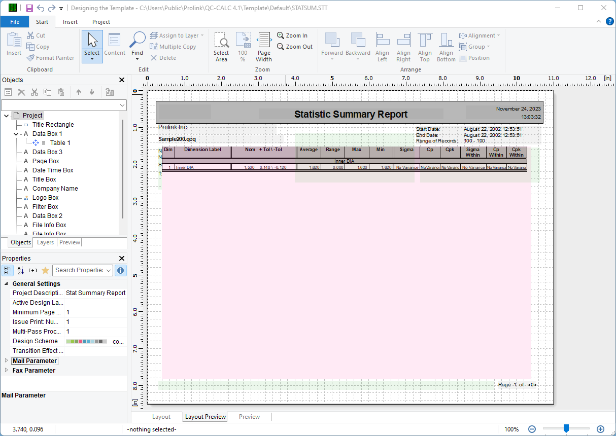Toggle the properties info button

pos(120,270)
